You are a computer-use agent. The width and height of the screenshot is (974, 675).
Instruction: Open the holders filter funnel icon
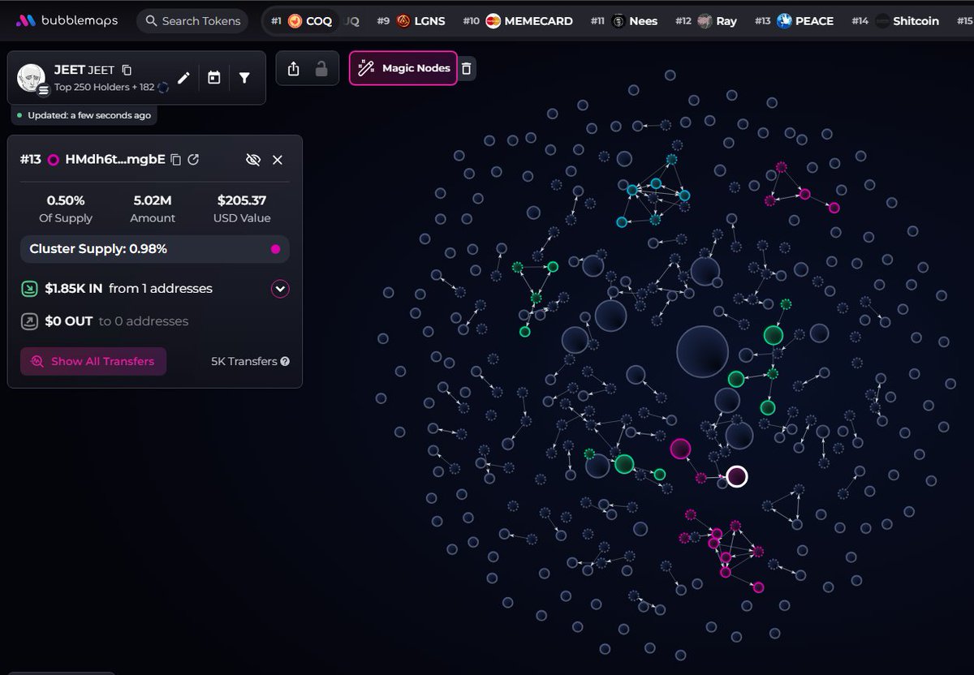coord(244,78)
